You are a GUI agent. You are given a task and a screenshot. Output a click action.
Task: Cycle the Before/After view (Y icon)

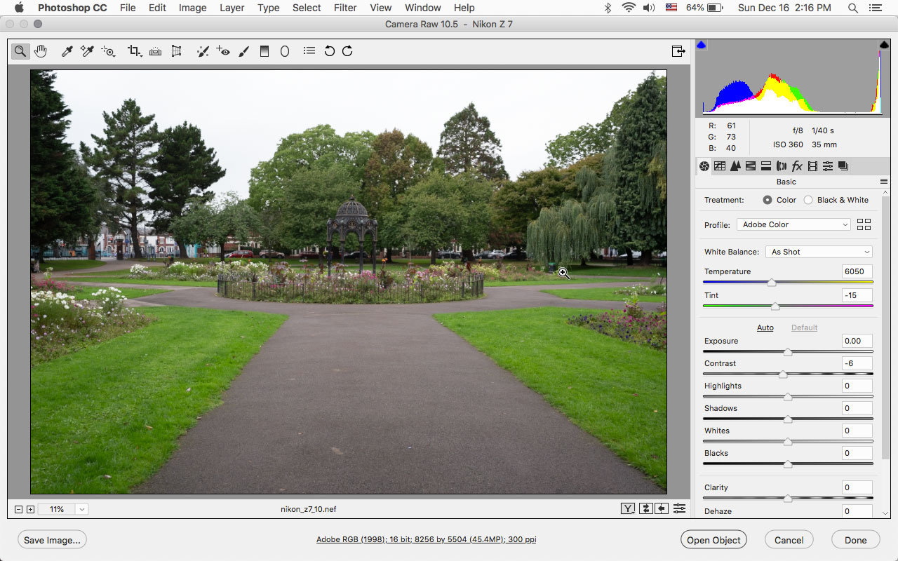(628, 509)
